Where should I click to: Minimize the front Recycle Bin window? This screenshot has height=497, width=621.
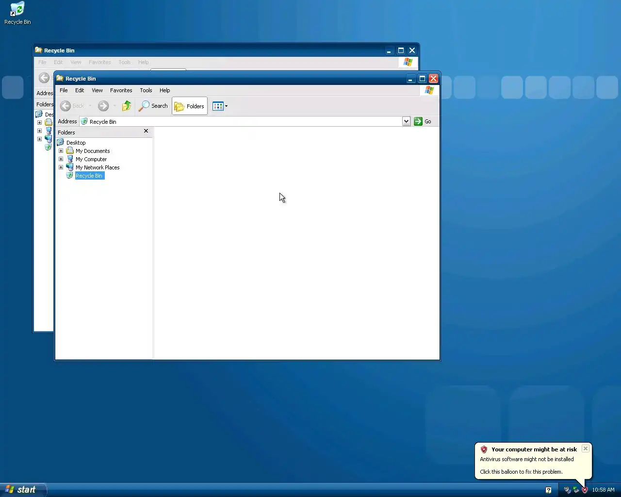point(410,79)
